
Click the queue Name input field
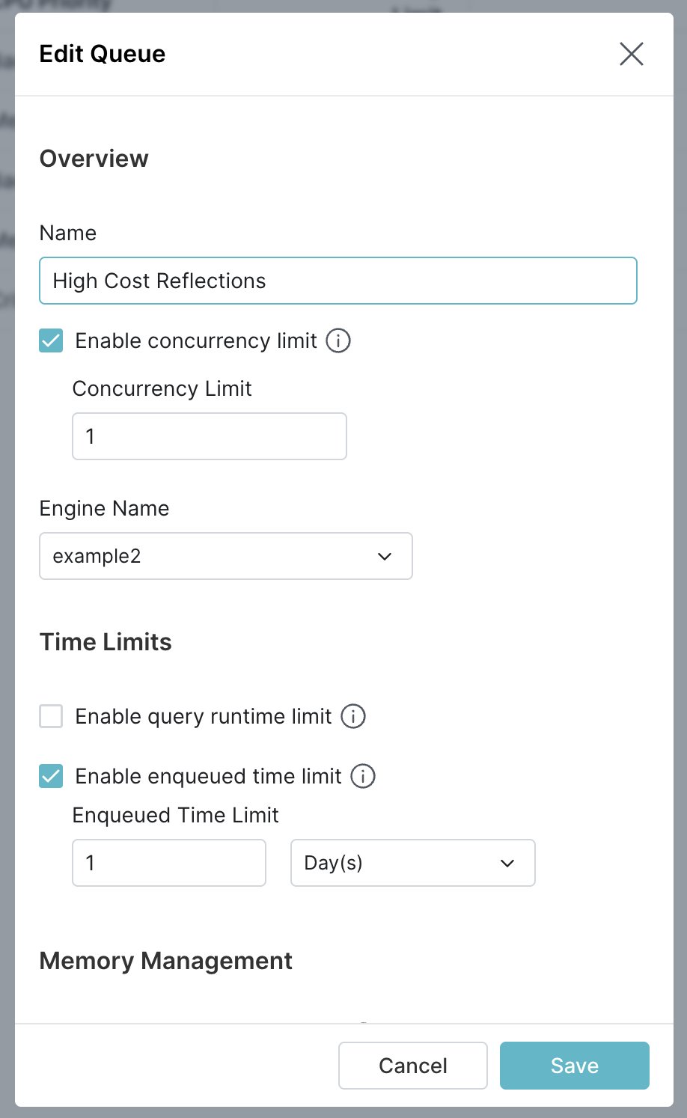pos(338,281)
